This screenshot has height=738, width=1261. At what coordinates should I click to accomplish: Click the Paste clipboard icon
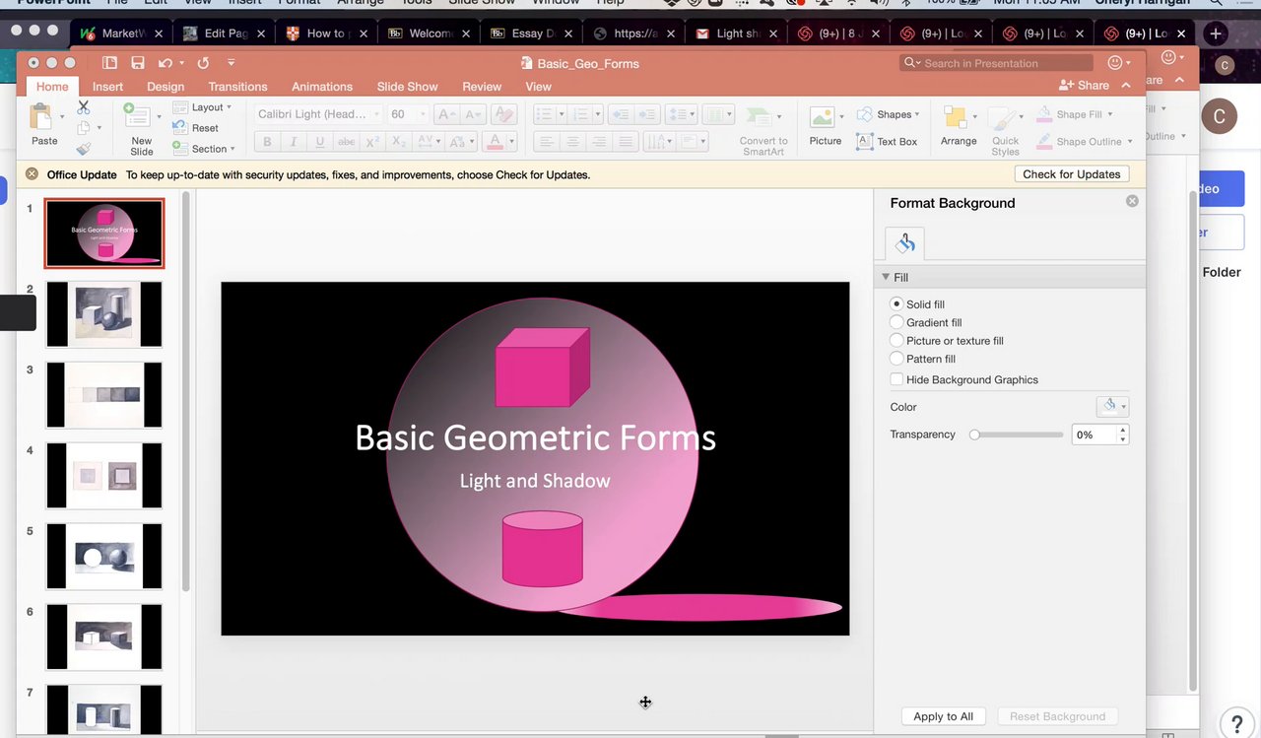[42, 118]
